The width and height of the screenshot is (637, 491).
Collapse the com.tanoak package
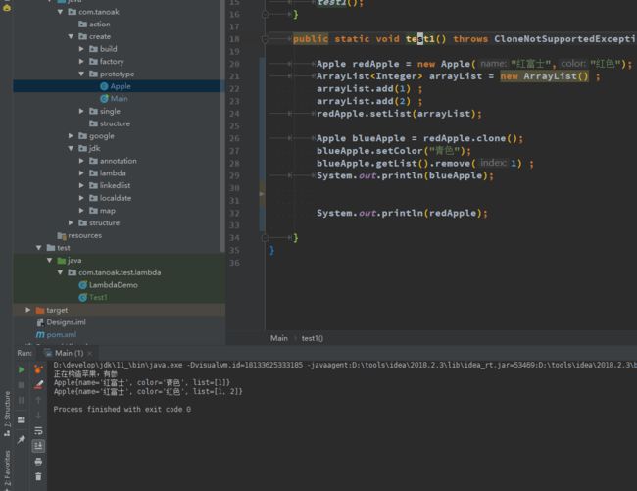(x=60, y=12)
